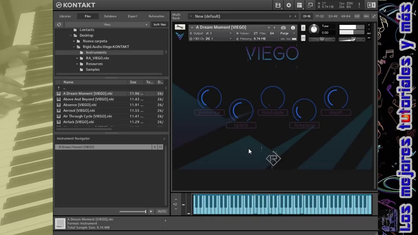Select previous multi rack preset arrow
Image resolution: width=418 pixels, height=235 pixels.
290,16
